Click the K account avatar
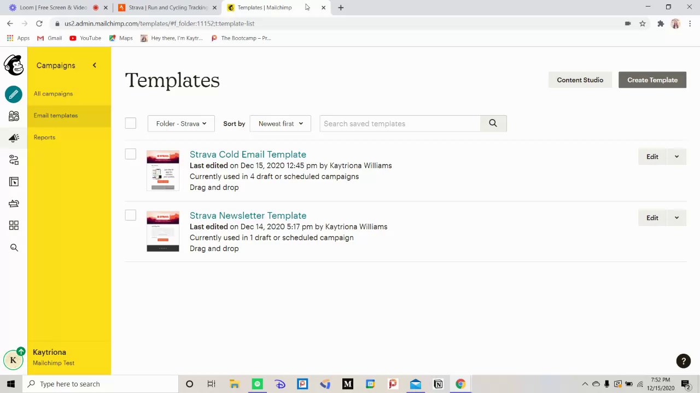This screenshot has height=393, width=700. [13, 360]
